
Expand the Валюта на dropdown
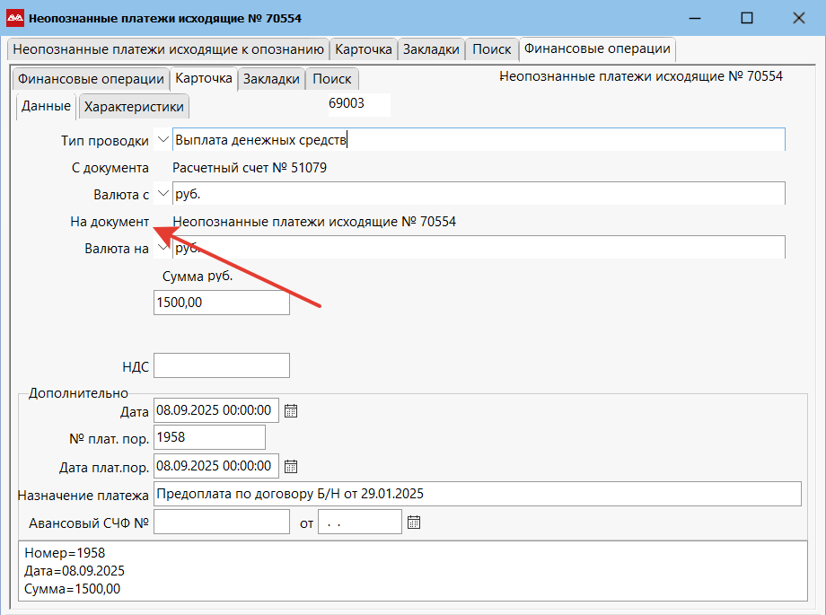[163, 248]
